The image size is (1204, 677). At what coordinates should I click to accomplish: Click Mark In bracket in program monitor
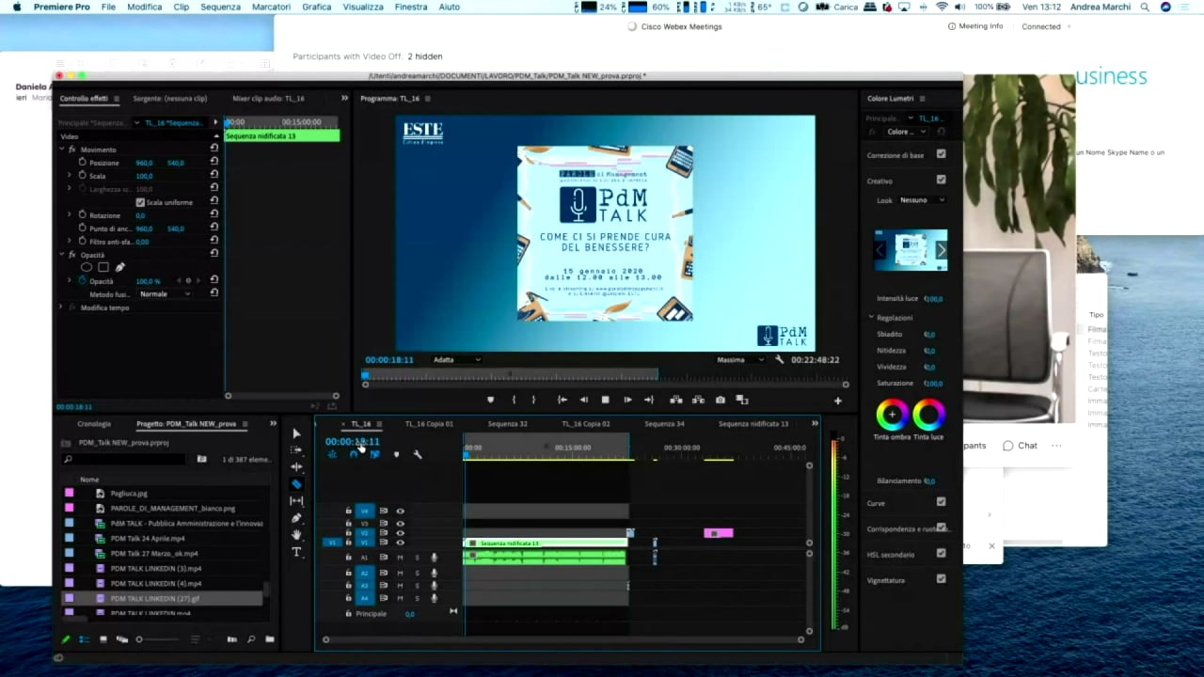click(x=514, y=400)
